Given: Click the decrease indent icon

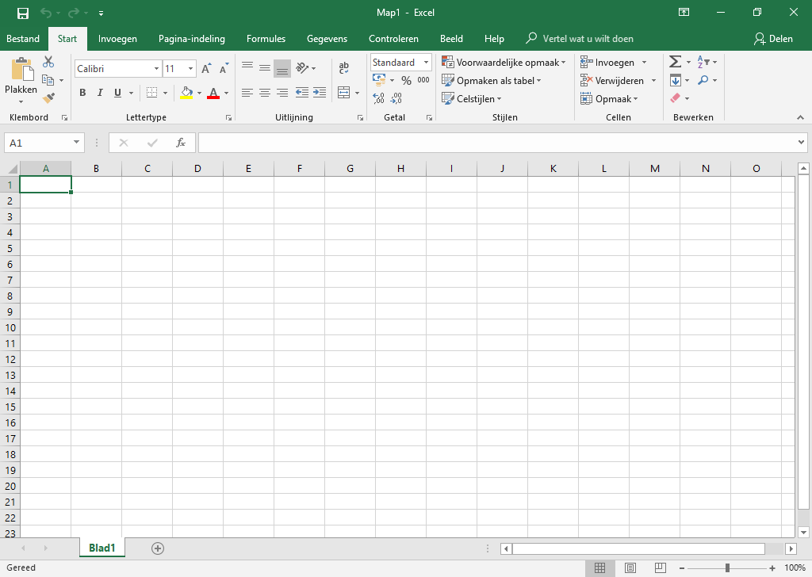Looking at the screenshot, I should point(302,93).
